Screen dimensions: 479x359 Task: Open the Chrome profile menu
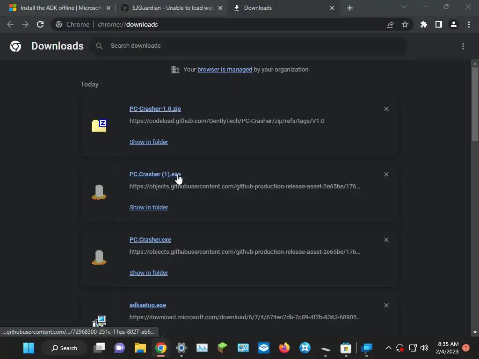[454, 24]
